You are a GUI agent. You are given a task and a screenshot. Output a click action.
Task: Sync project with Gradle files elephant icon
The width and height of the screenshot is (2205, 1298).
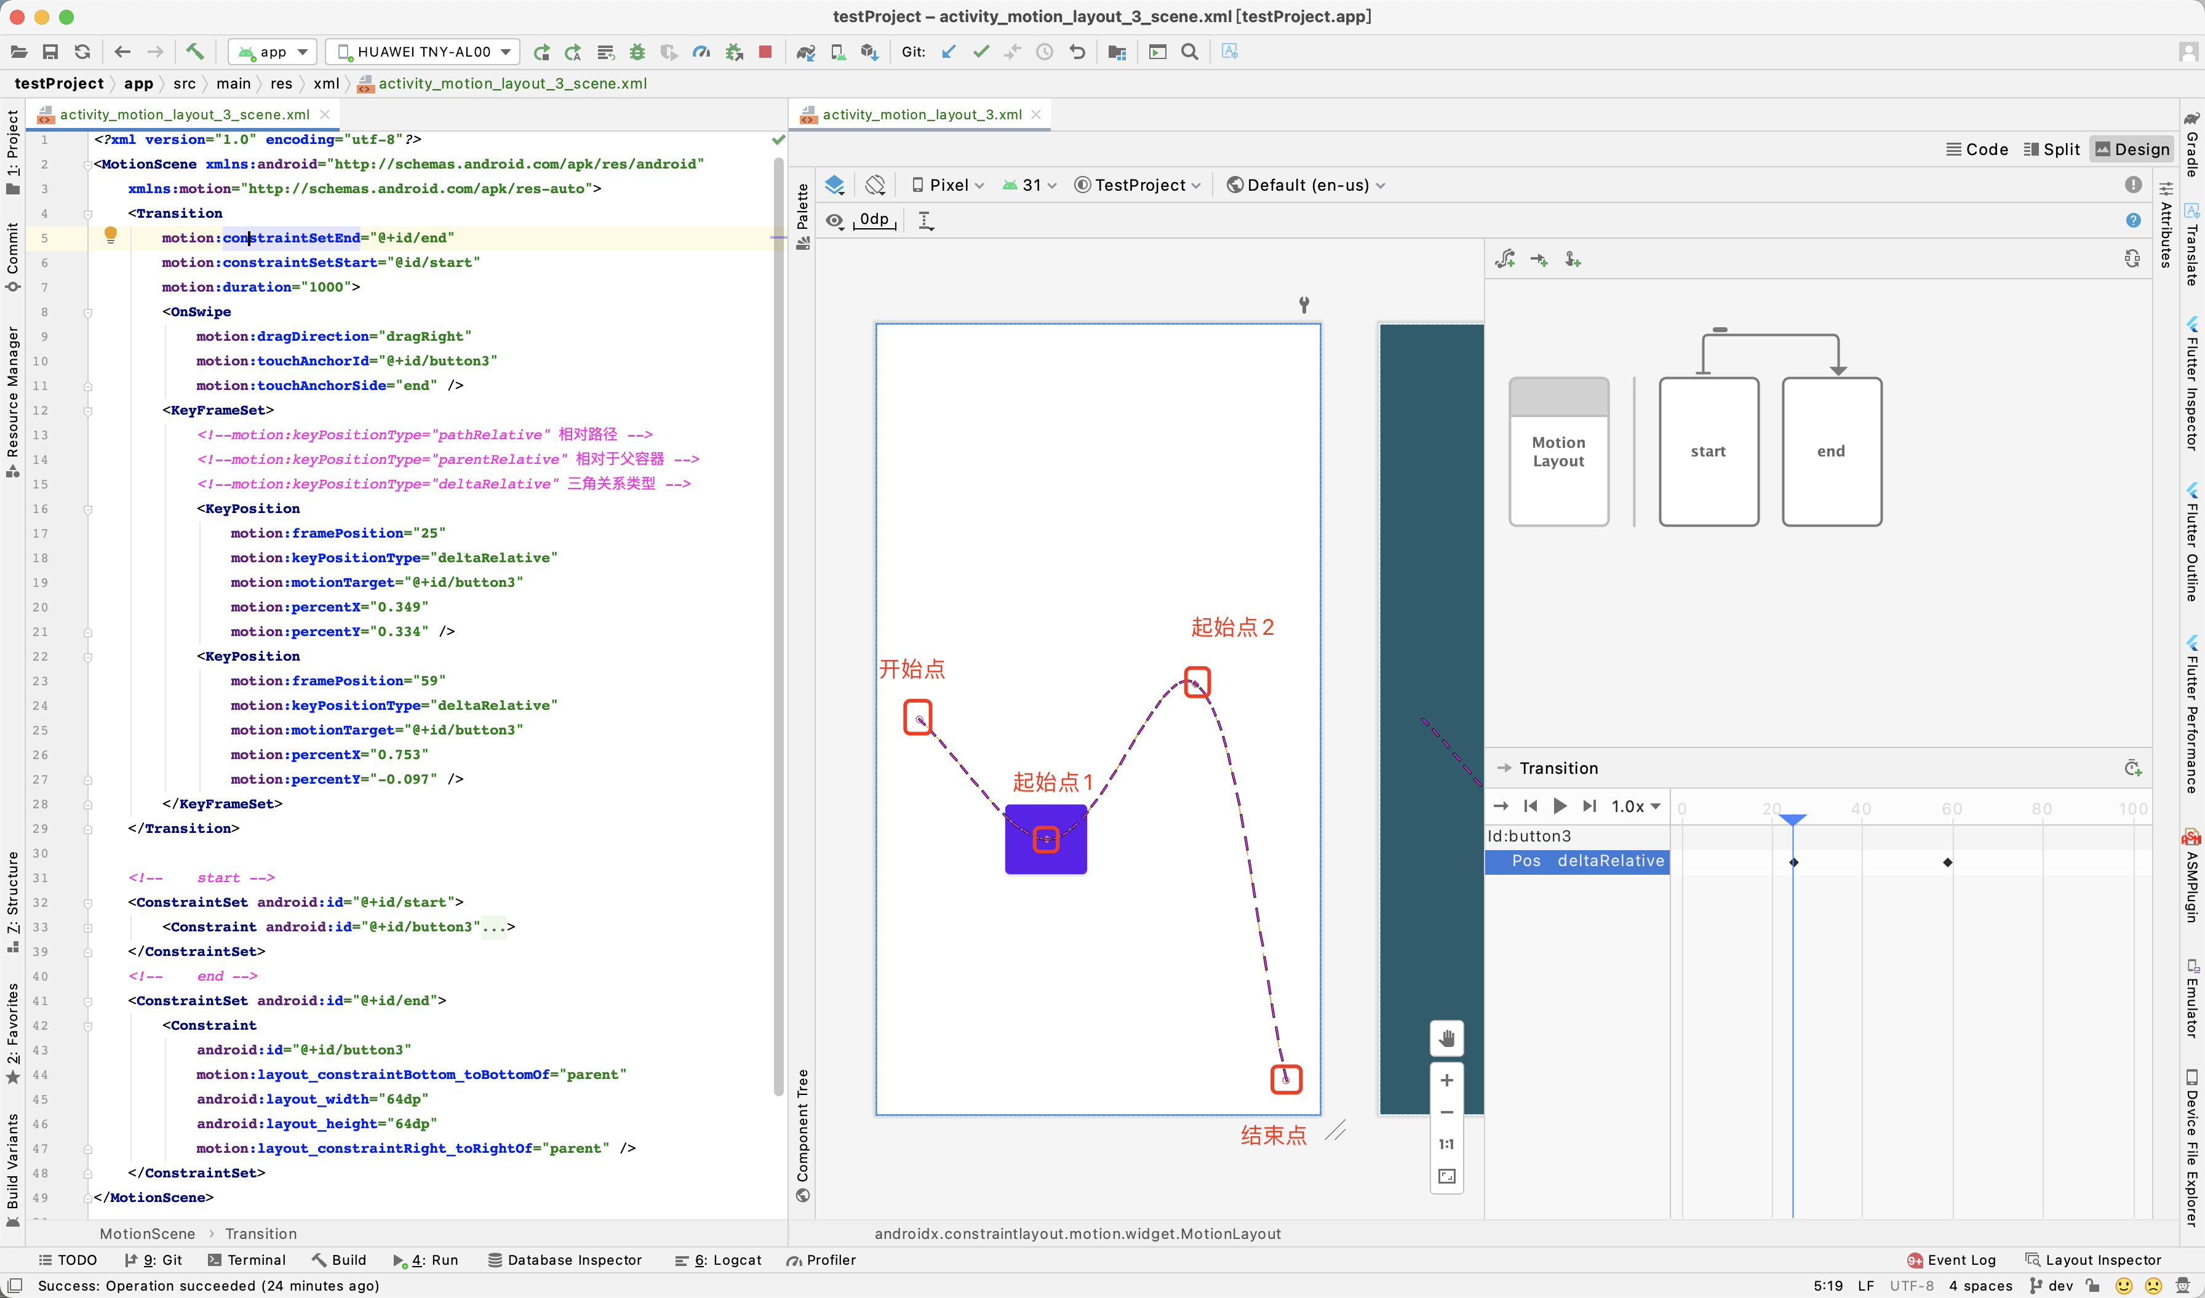(806, 52)
